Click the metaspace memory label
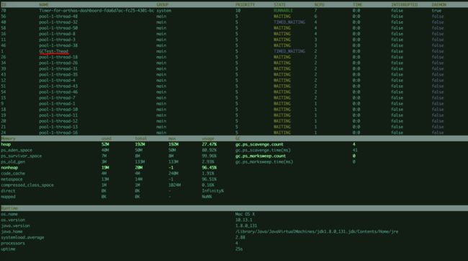The image size is (468, 261). pyautogui.click(x=12, y=180)
